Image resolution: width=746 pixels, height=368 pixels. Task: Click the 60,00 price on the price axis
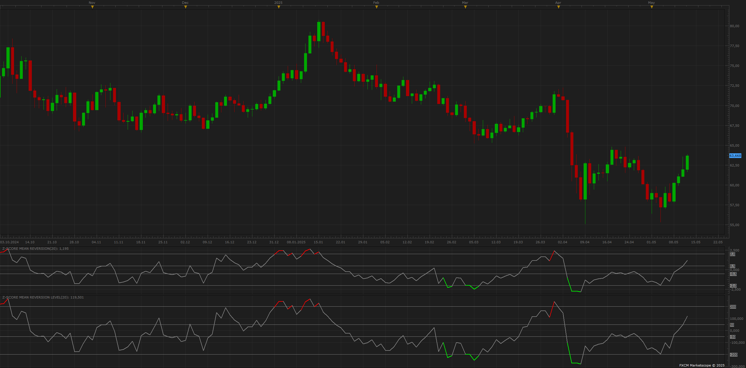tap(735, 185)
